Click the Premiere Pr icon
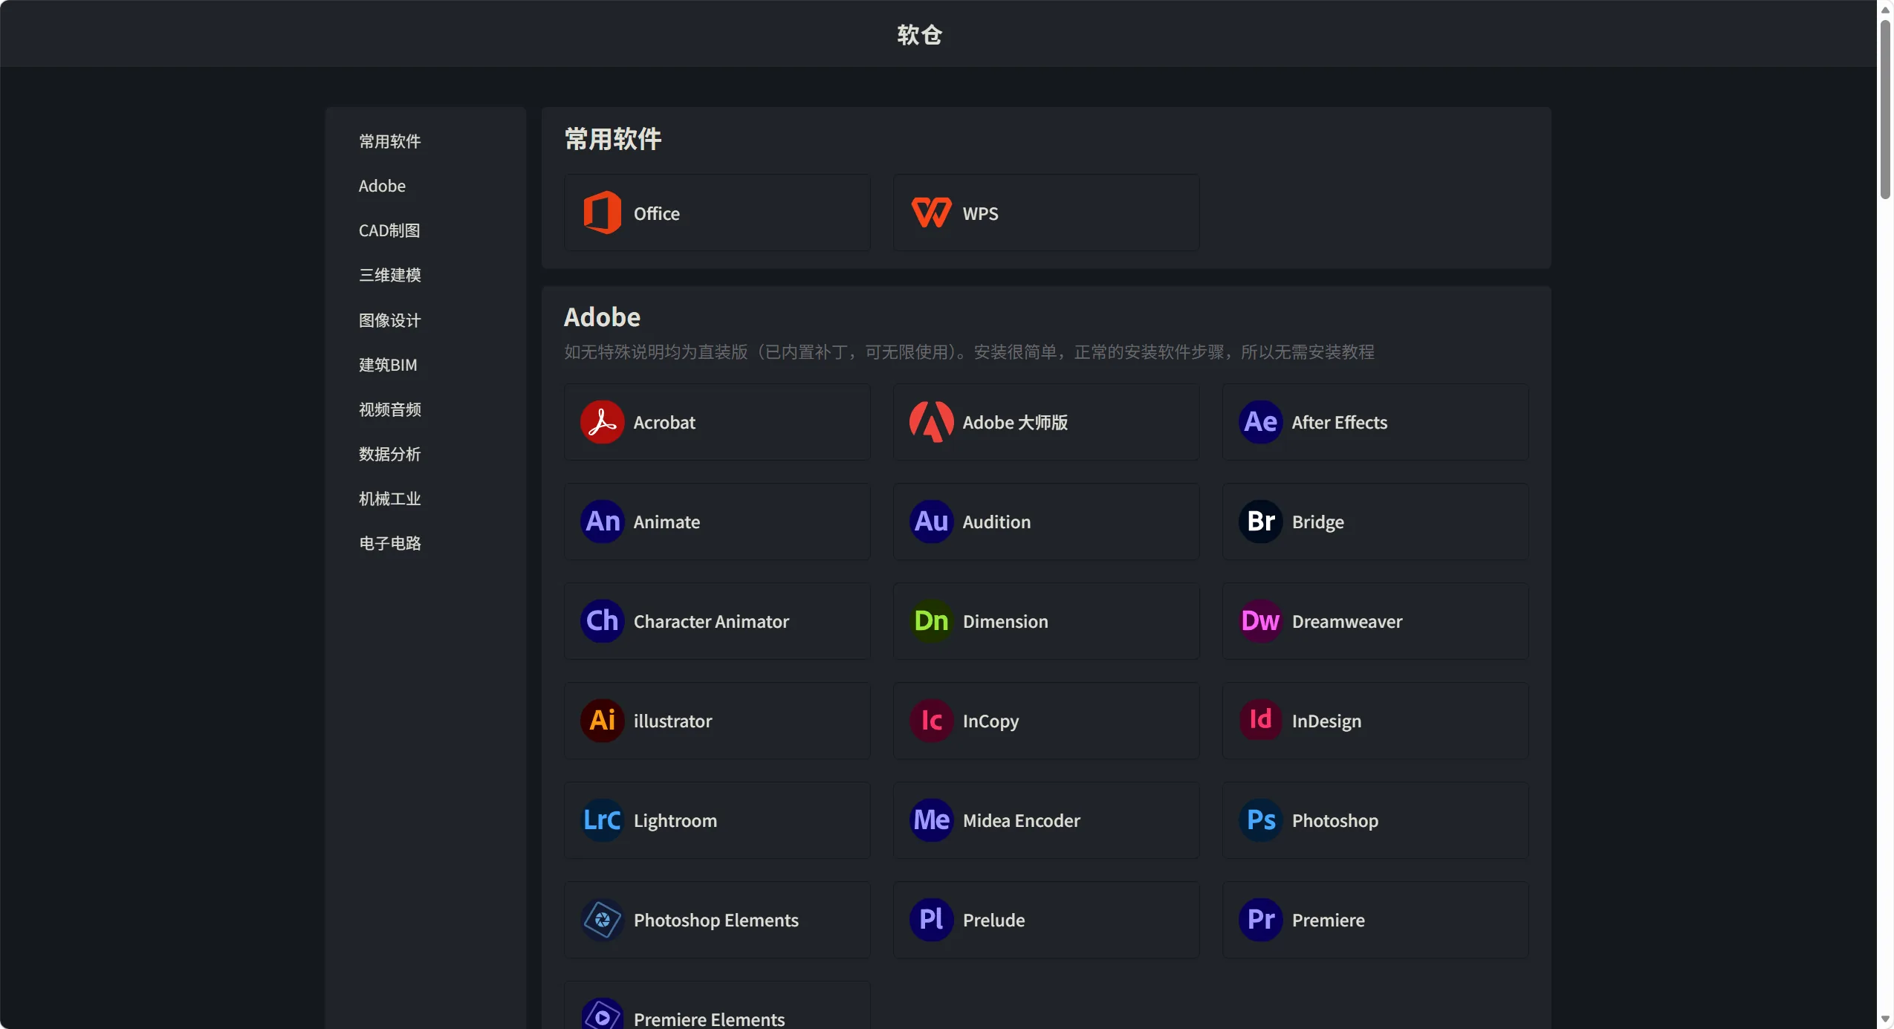The height and width of the screenshot is (1029, 1894). tap(1260, 920)
